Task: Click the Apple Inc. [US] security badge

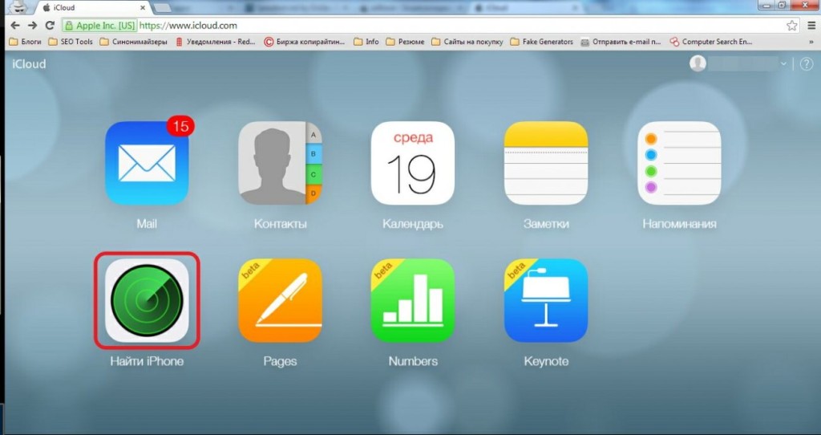Action: pyautogui.click(x=99, y=25)
